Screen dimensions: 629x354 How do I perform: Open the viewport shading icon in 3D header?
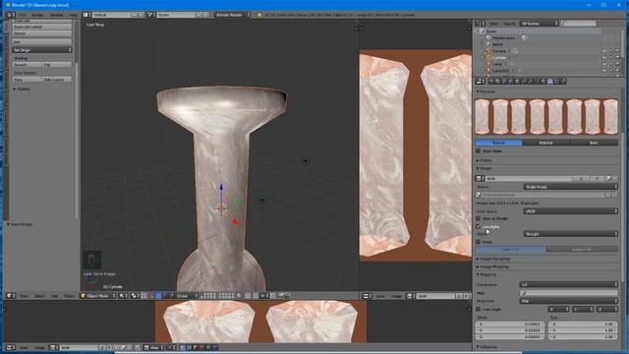123,296
